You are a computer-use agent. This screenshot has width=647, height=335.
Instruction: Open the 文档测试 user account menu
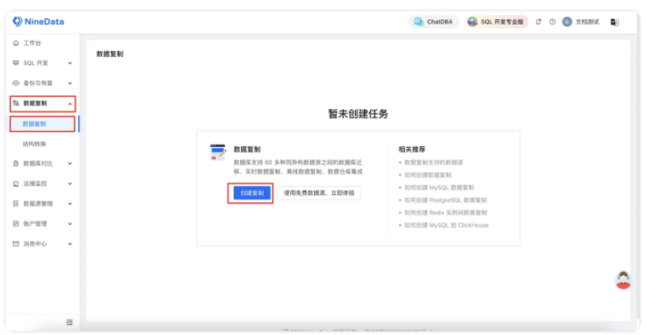click(581, 22)
